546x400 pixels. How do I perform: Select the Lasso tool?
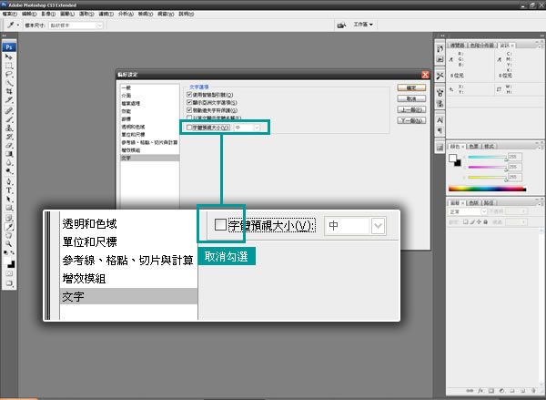click(x=9, y=75)
